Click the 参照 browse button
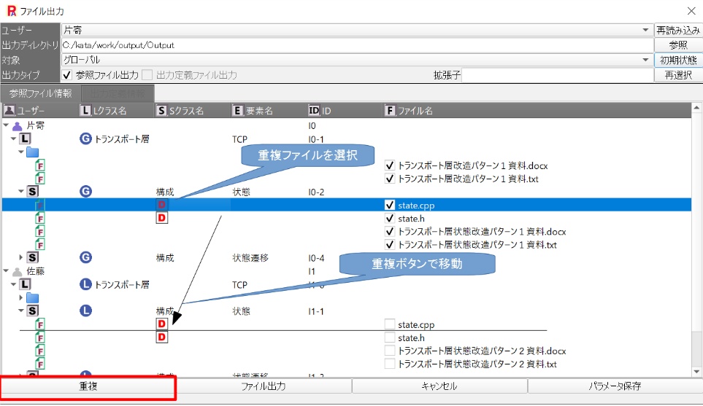703x406 pixels. [678, 44]
